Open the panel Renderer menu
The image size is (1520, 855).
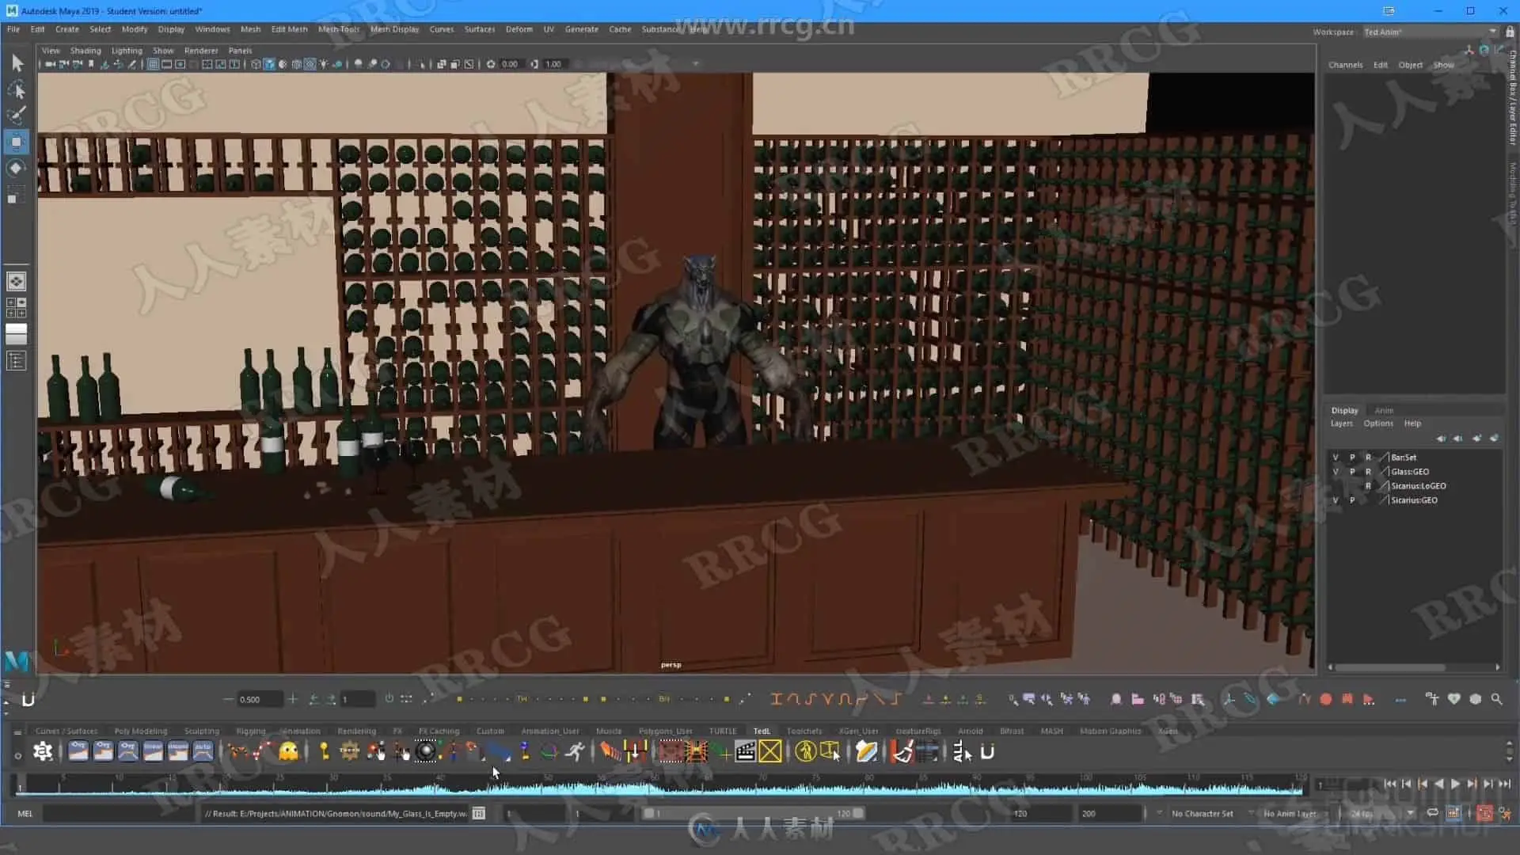tap(201, 51)
